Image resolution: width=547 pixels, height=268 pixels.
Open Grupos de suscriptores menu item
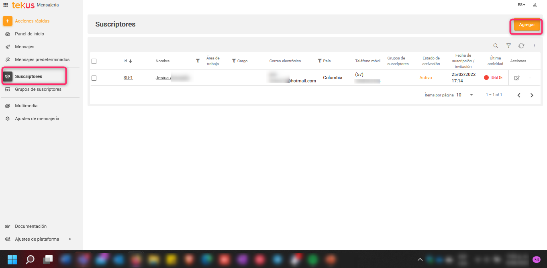pyautogui.click(x=38, y=89)
